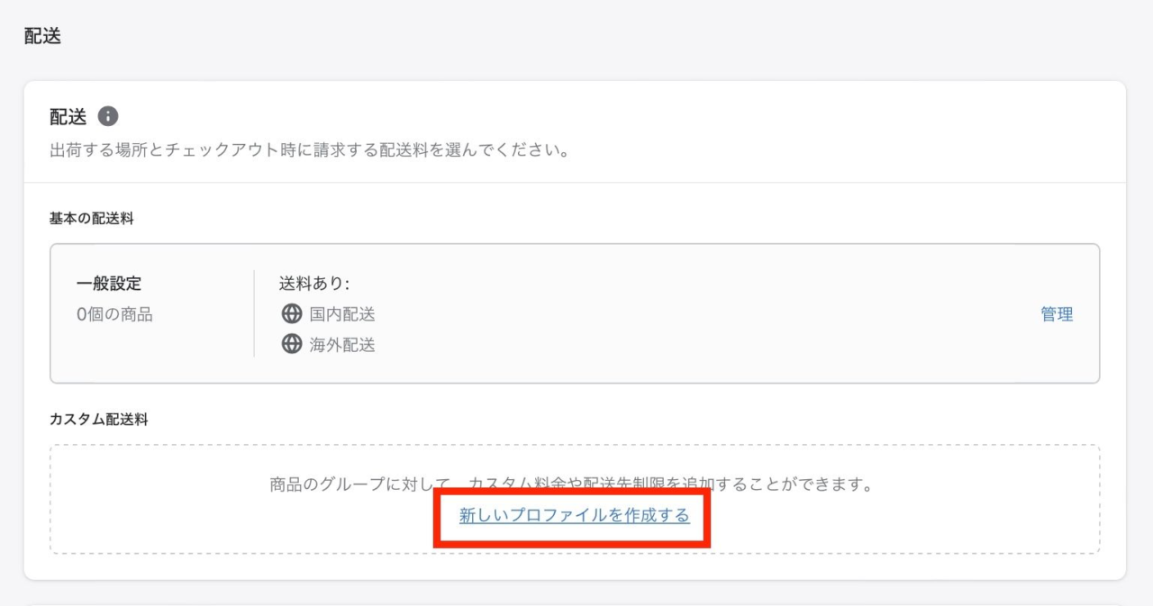Open 管理 for the general shipping profile
Viewport: 1153px width, 606px height.
(1057, 314)
